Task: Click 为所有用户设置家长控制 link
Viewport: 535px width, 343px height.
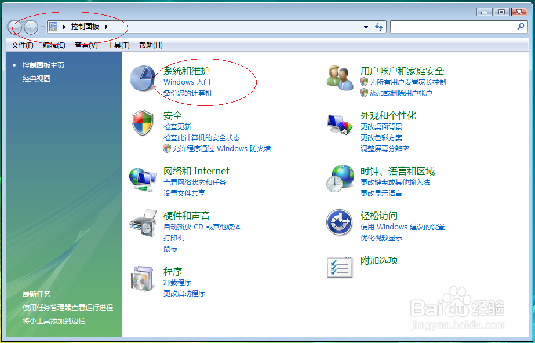Action: [x=407, y=82]
